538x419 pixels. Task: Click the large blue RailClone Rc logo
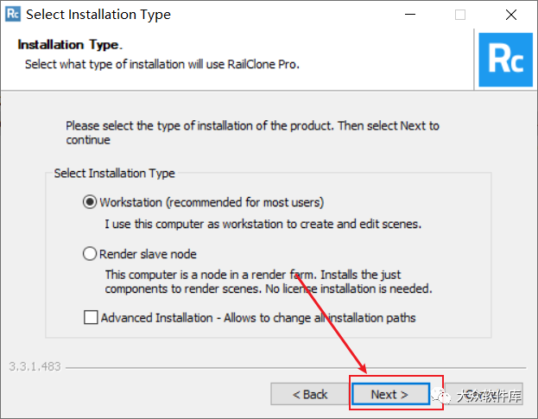coord(506,60)
